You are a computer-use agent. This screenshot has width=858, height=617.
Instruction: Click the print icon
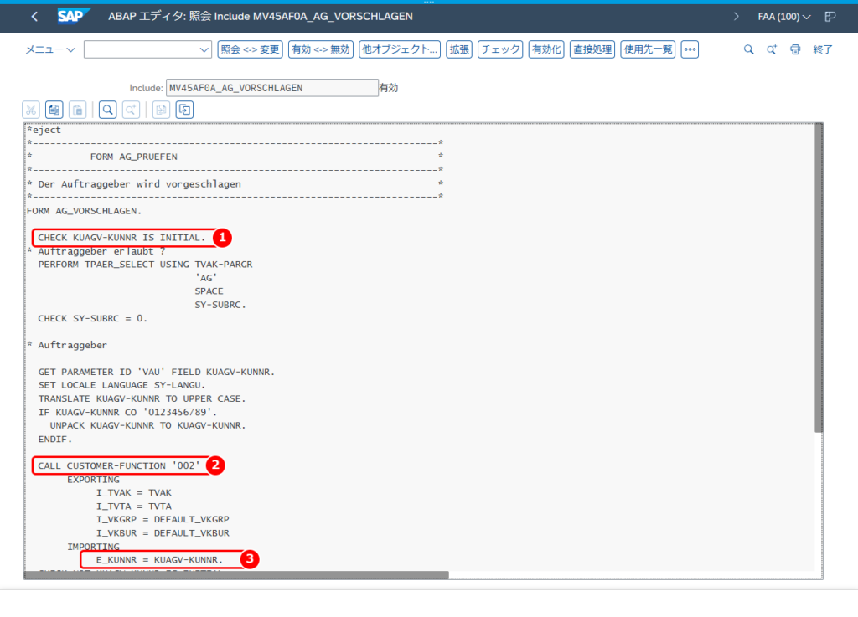795,49
